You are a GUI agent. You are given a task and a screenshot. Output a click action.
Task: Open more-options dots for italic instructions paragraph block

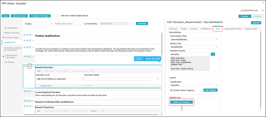[x=33, y=47]
